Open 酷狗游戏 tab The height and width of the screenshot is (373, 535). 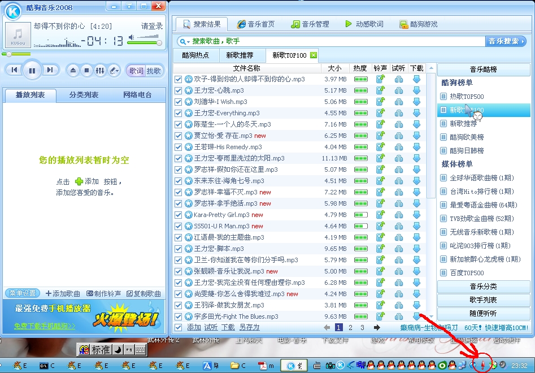click(419, 24)
